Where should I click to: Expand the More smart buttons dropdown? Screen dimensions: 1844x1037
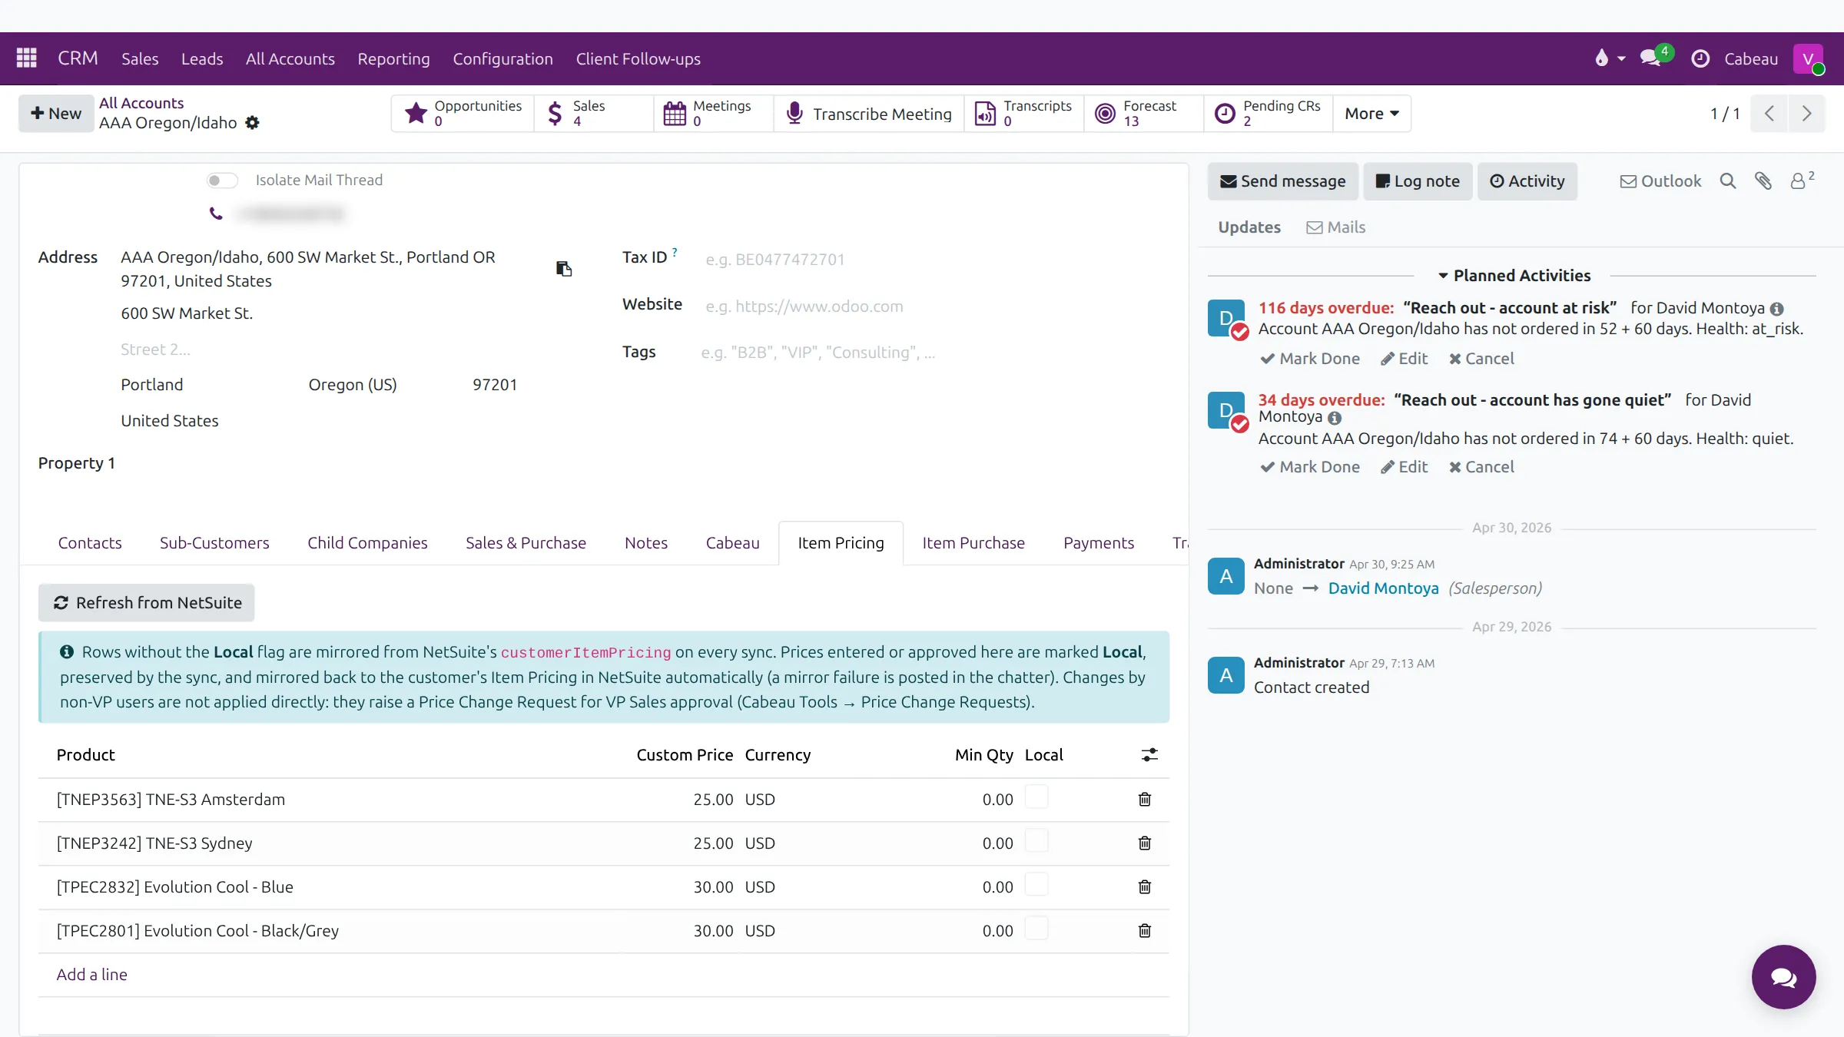(x=1372, y=114)
